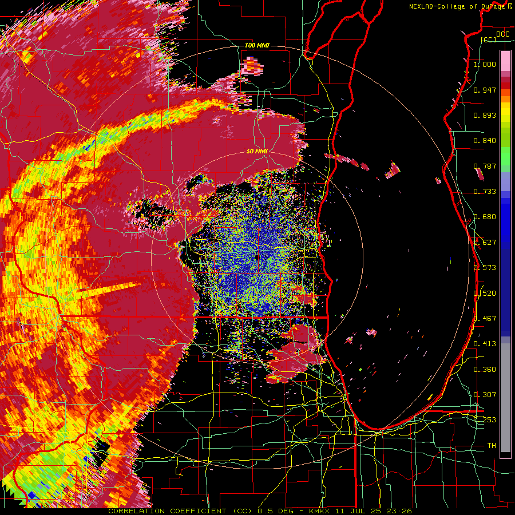
Task: Click the NEXLAB-College of DuPage credit text
Action: coord(461,6)
